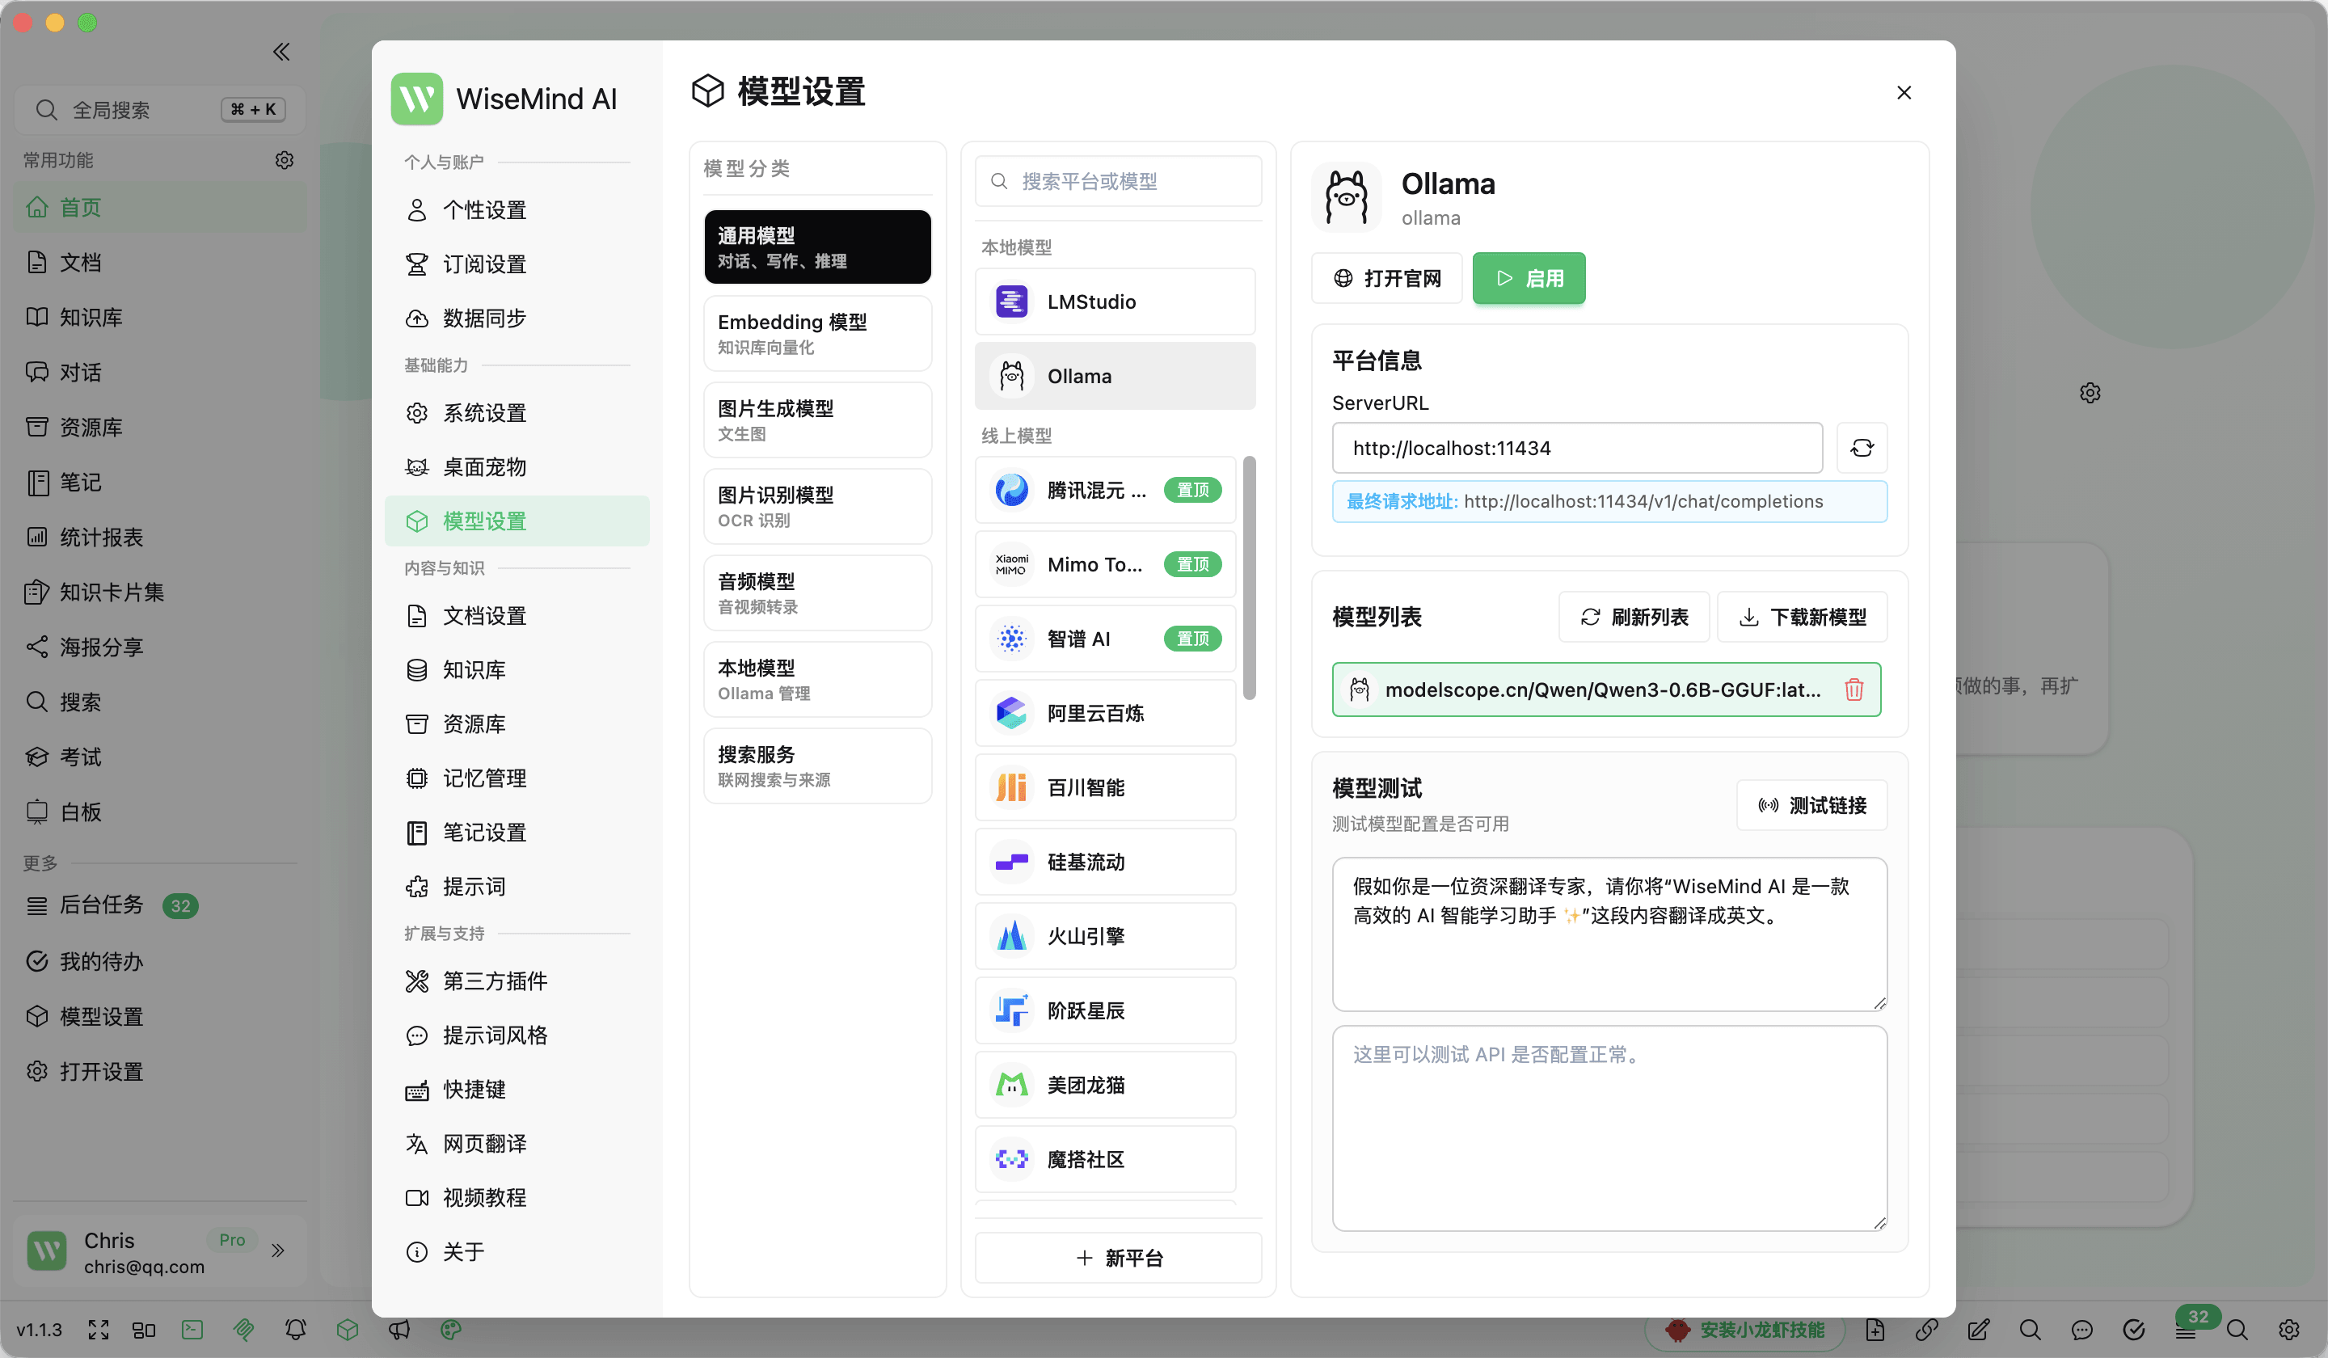
Task: Select 通用模型 category
Action: click(817, 247)
